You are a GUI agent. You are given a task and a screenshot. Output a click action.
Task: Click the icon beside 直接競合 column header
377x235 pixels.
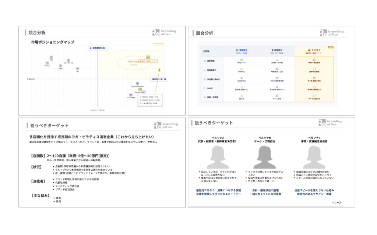(x=237, y=50)
